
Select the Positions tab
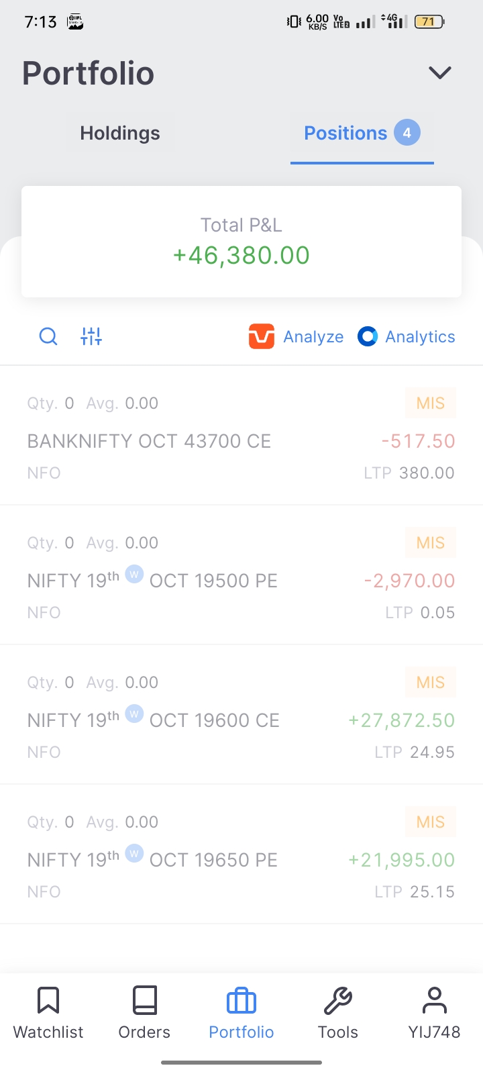pyautogui.click(x=345, y=133)
